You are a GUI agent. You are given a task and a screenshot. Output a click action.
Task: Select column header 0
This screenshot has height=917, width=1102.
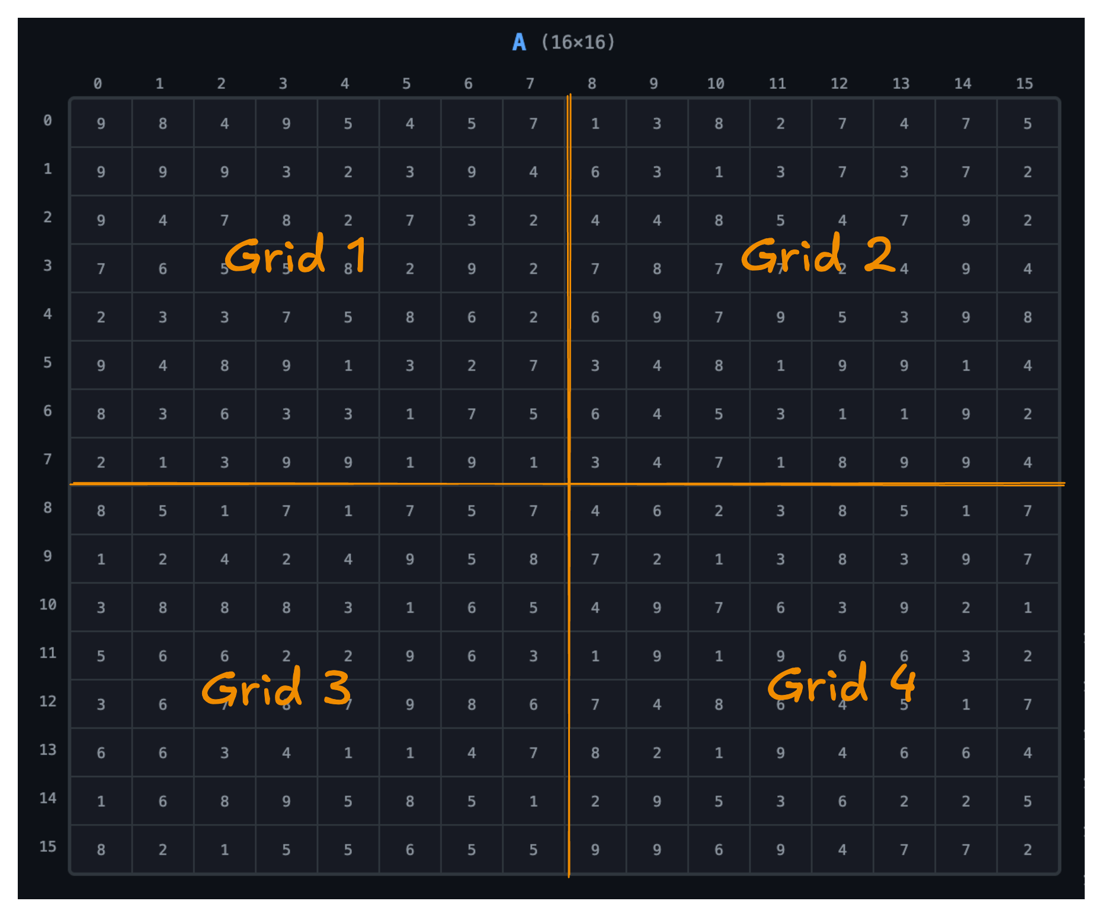pos(98,84)
